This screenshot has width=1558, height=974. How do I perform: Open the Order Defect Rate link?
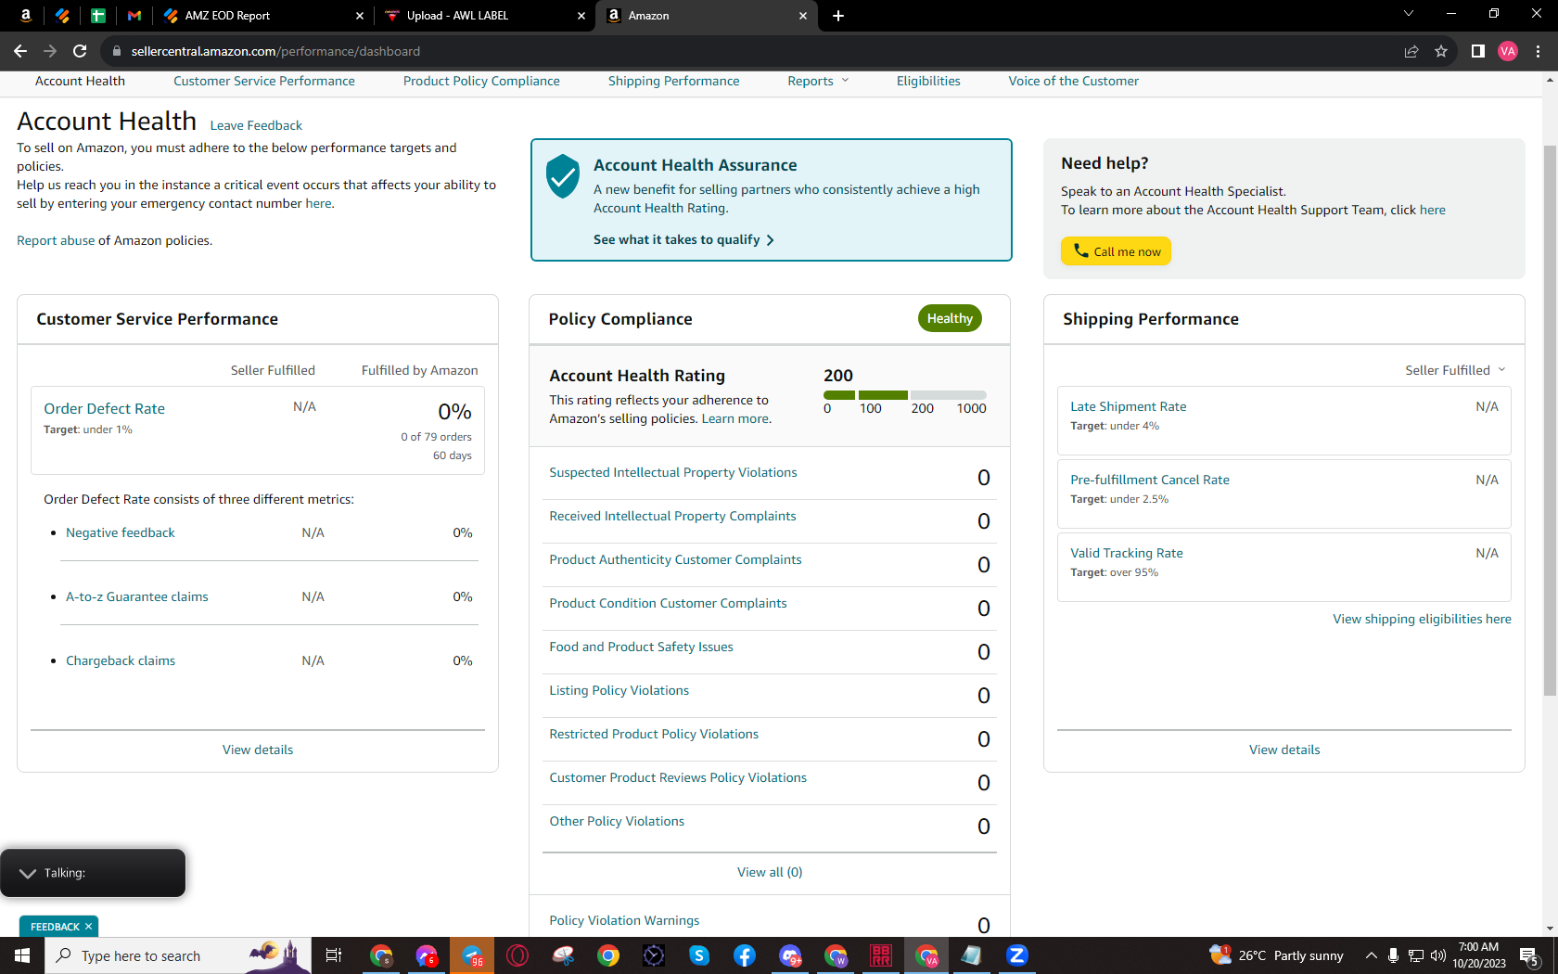pos(104,408)
